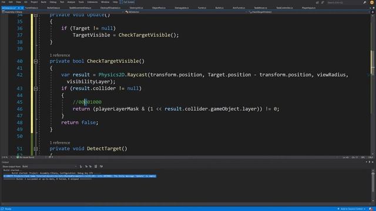Click the '1 reference' link above DetectTarget
This screenshot has height=211, width=376.
tap(60, 143)
